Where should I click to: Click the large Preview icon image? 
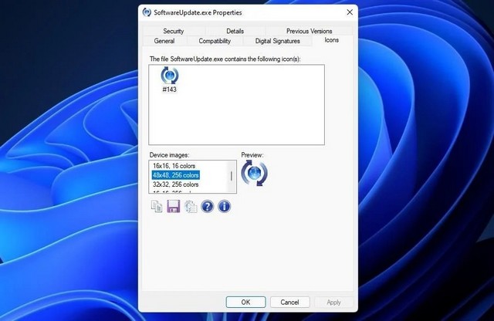click(254, 174)
